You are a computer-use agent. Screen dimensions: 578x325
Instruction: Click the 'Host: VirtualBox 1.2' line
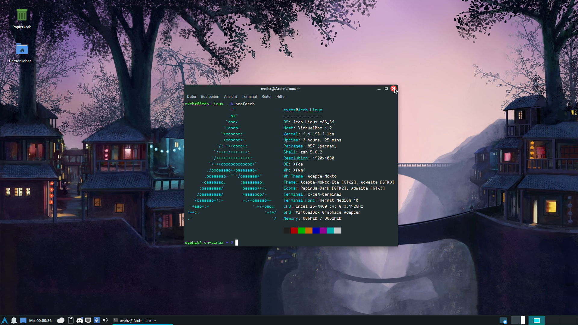308,128
